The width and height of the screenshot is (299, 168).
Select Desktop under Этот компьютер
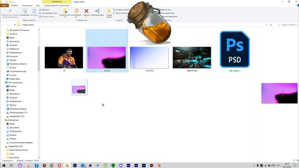click(x=13, y=86)
